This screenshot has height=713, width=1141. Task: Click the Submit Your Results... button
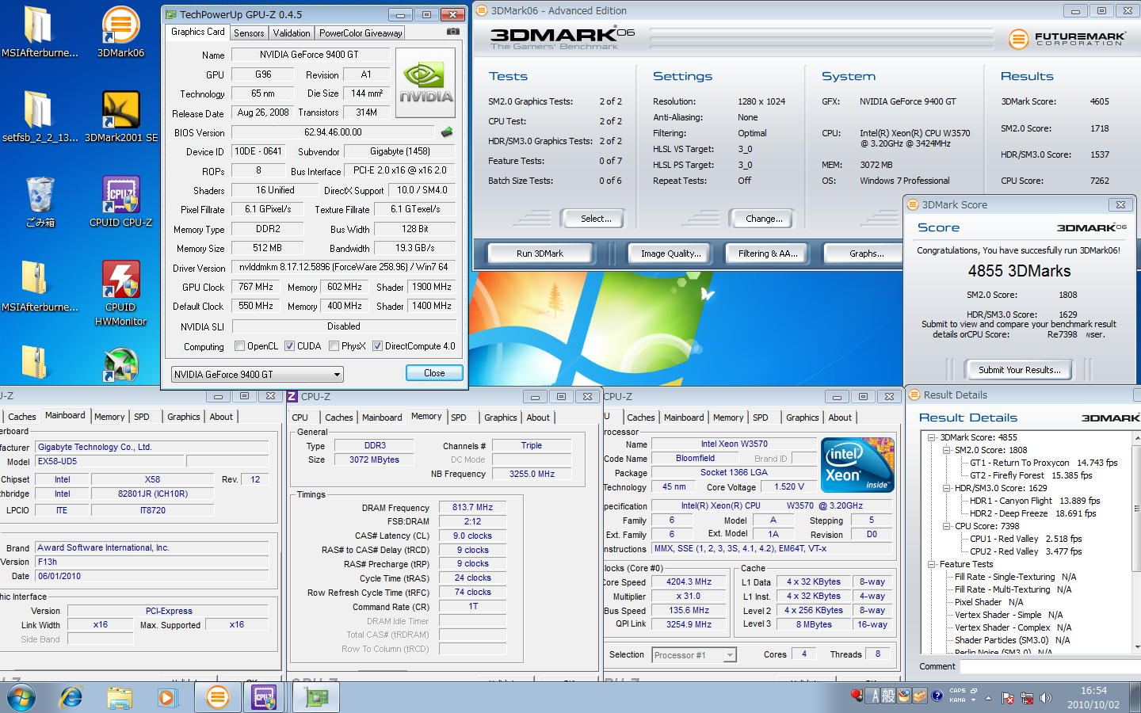tap(1019, 370)
